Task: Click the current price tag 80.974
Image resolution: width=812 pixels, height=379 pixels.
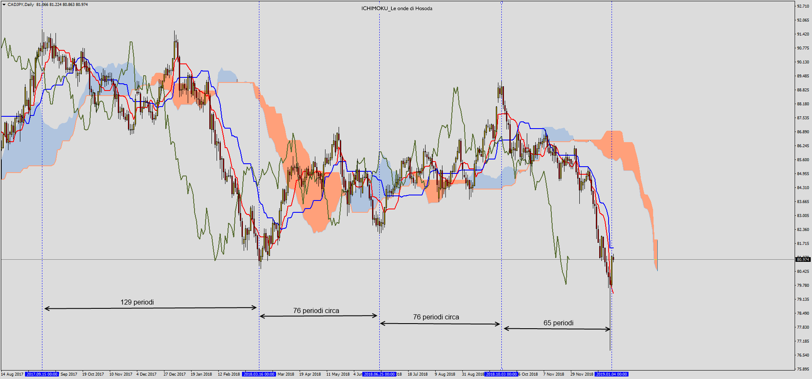Action: (x=803, y=260)
